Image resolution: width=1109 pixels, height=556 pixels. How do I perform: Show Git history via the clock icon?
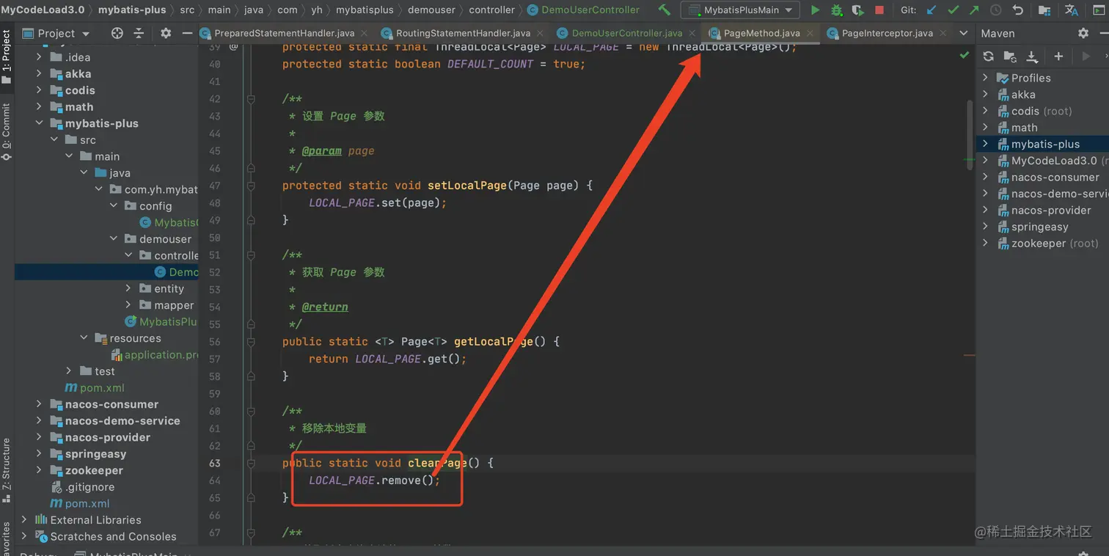[996, 10]
